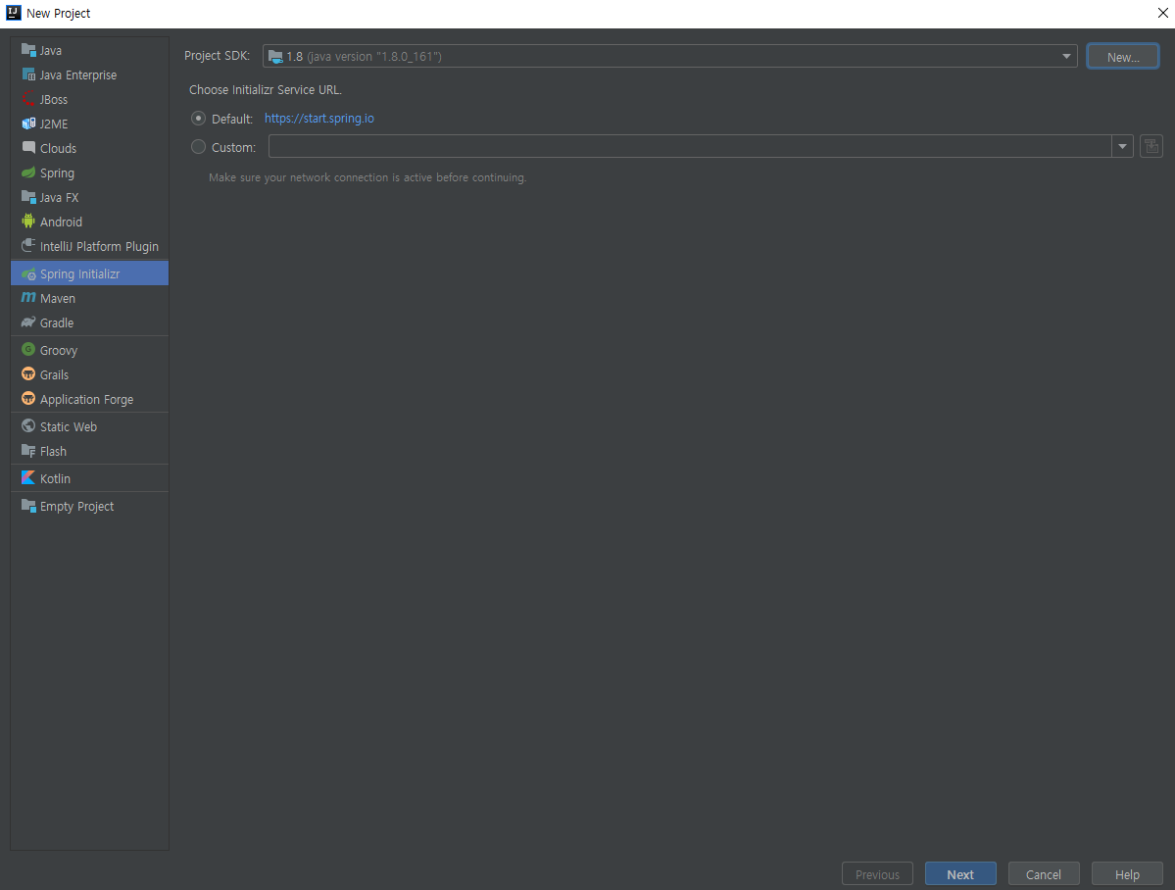The width and height of the screenshot is (1175, 890).
Task: Open the Project SDK dropdown arrow
Action: (1066, 56)
